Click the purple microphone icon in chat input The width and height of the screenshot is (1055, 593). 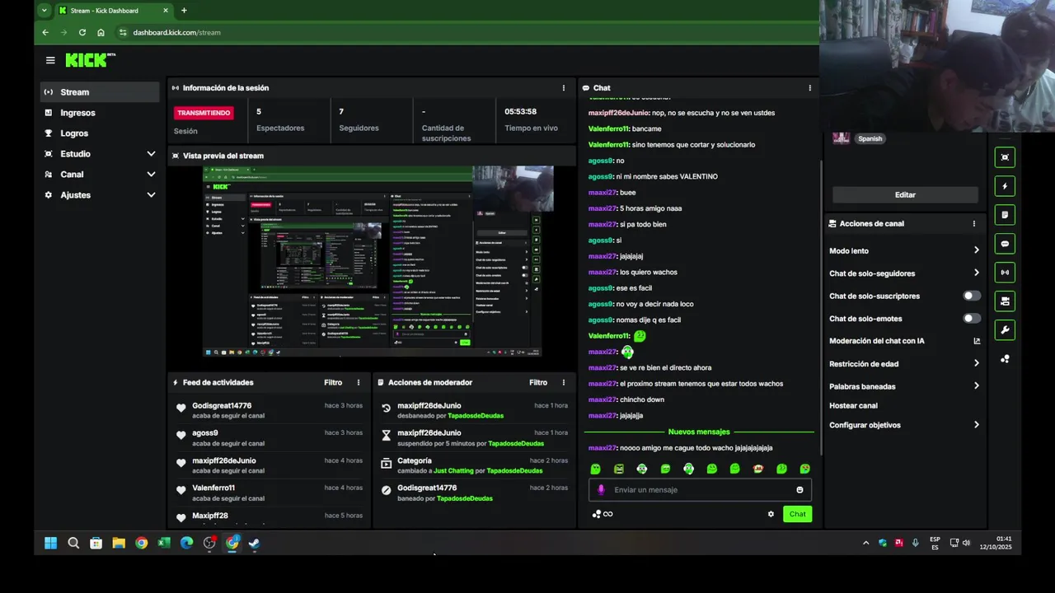tap(601, 490)
